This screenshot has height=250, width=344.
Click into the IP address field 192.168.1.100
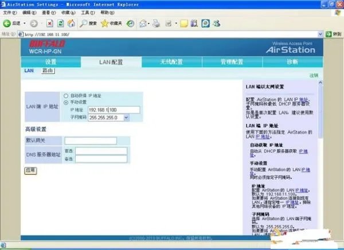[114, 110]
